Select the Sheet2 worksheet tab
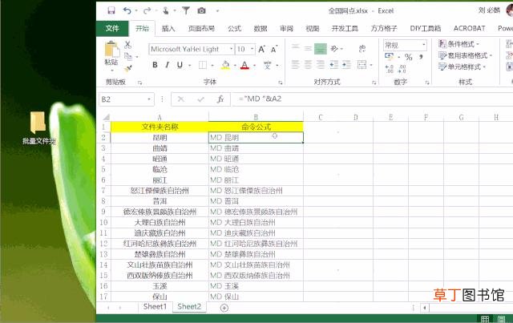This screenshot has width=513, height=323. coord(189,307)
